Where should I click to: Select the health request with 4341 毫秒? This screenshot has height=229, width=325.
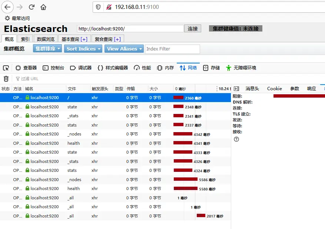click(116, 143)
